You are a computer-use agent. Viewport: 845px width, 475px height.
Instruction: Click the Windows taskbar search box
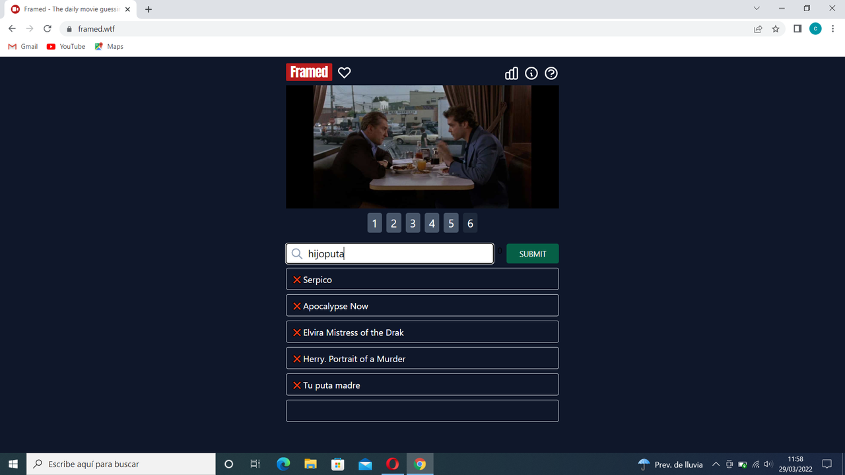(x=121, y=464)
